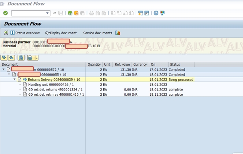This screenshot has height=154, width=243.
Task: Open the print options dropdown arrow in tree toolbar
Action: point(37,58)
